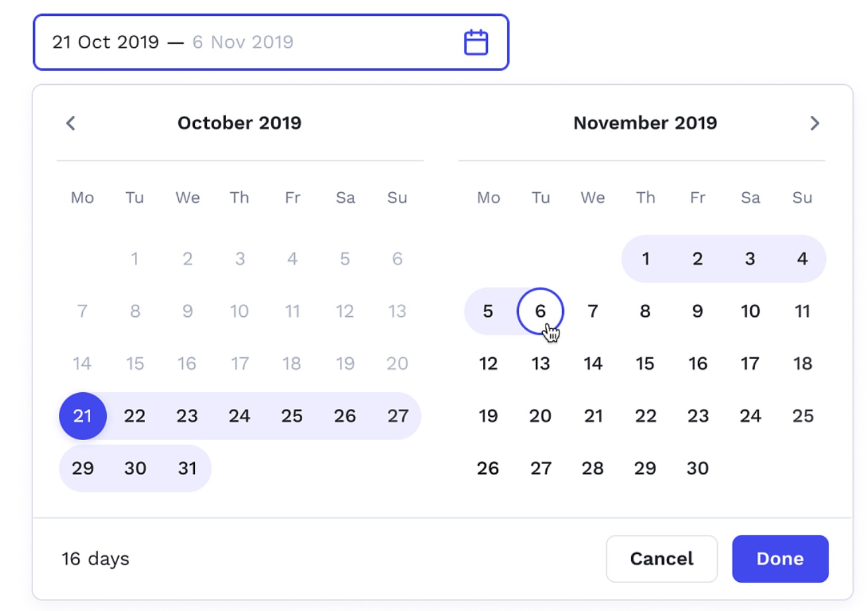The width and height of the screenshot is (867, 611).
Task: Choose November 1 in the calendar
Action: pyautogui.click(x=645, y=258)
